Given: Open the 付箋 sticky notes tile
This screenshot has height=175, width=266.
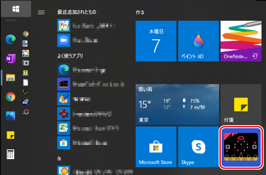Looking at the screenshot, I should click(x=241, y=104).
